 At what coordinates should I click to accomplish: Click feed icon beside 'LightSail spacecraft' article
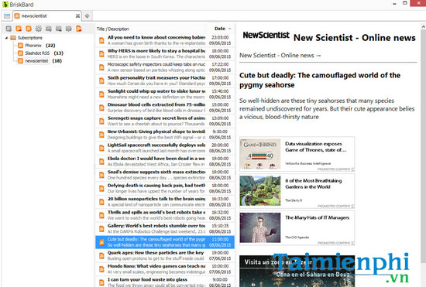click(101, 148)
